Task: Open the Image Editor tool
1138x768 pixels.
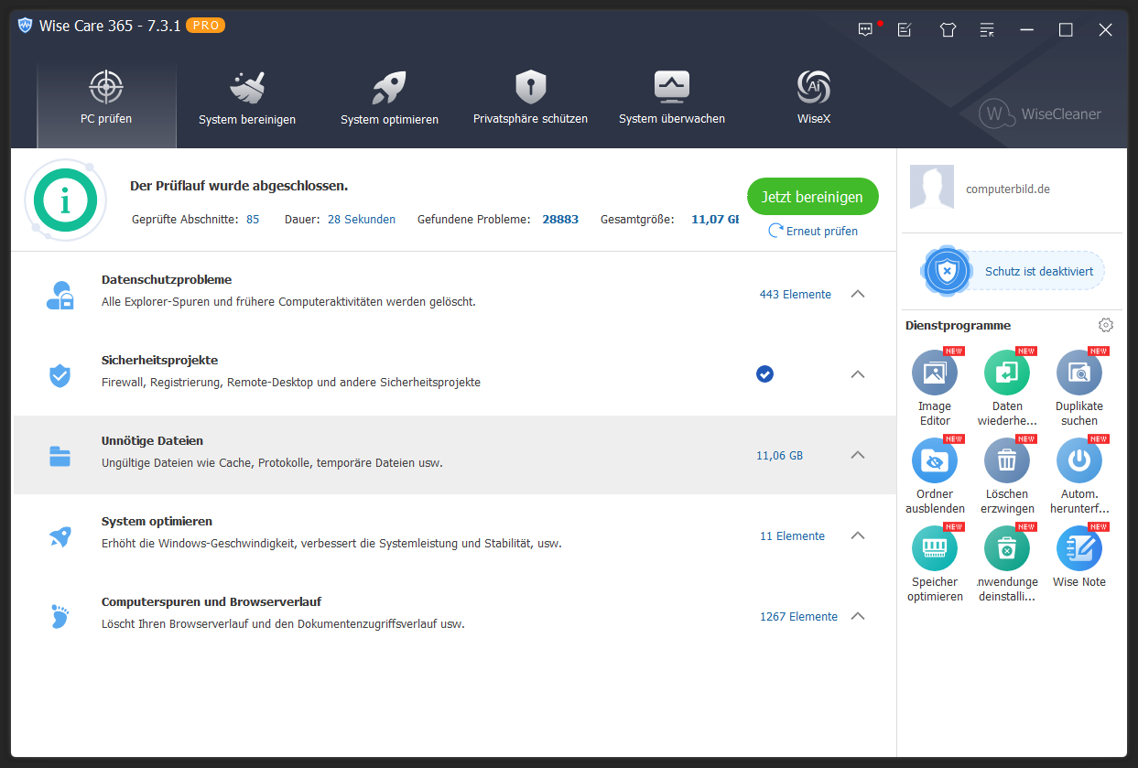Action: (935, 373)
